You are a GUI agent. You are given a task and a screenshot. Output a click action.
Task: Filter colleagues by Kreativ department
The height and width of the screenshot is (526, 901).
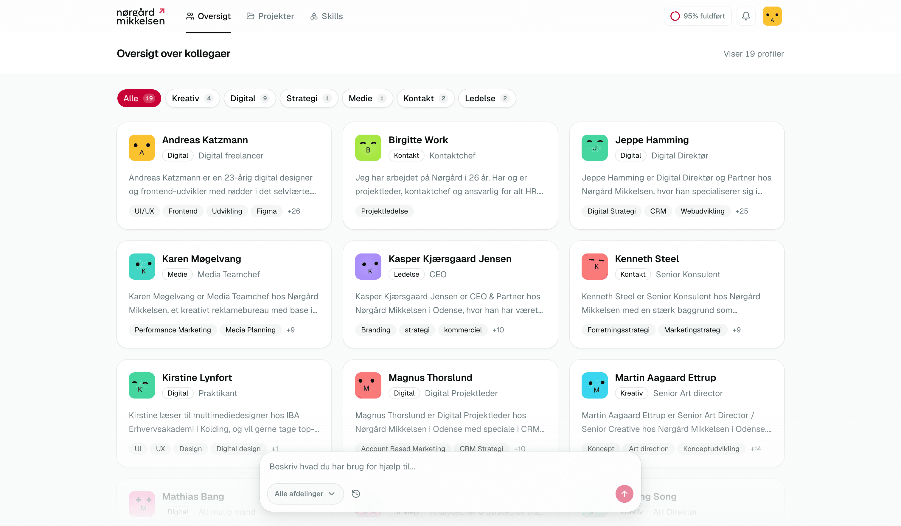click(192, 98)
